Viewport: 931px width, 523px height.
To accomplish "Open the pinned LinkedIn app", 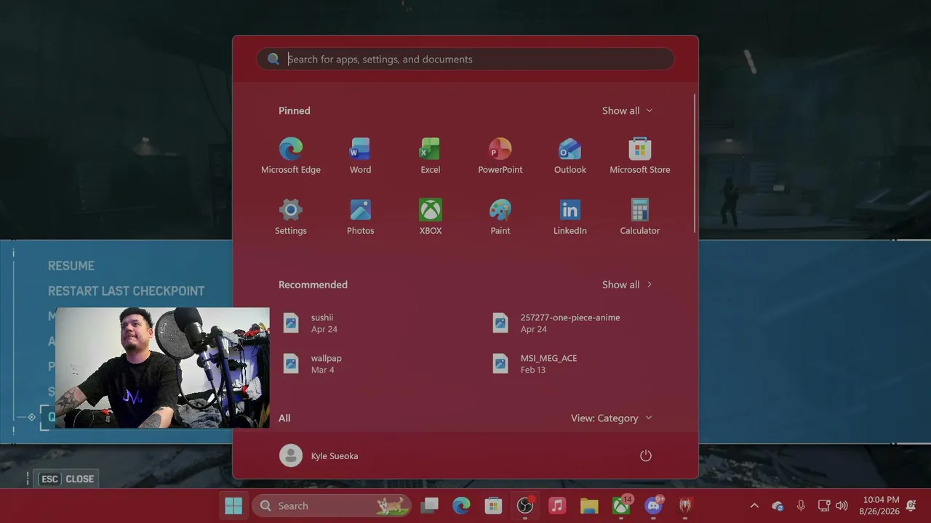I will coord(570,217).
